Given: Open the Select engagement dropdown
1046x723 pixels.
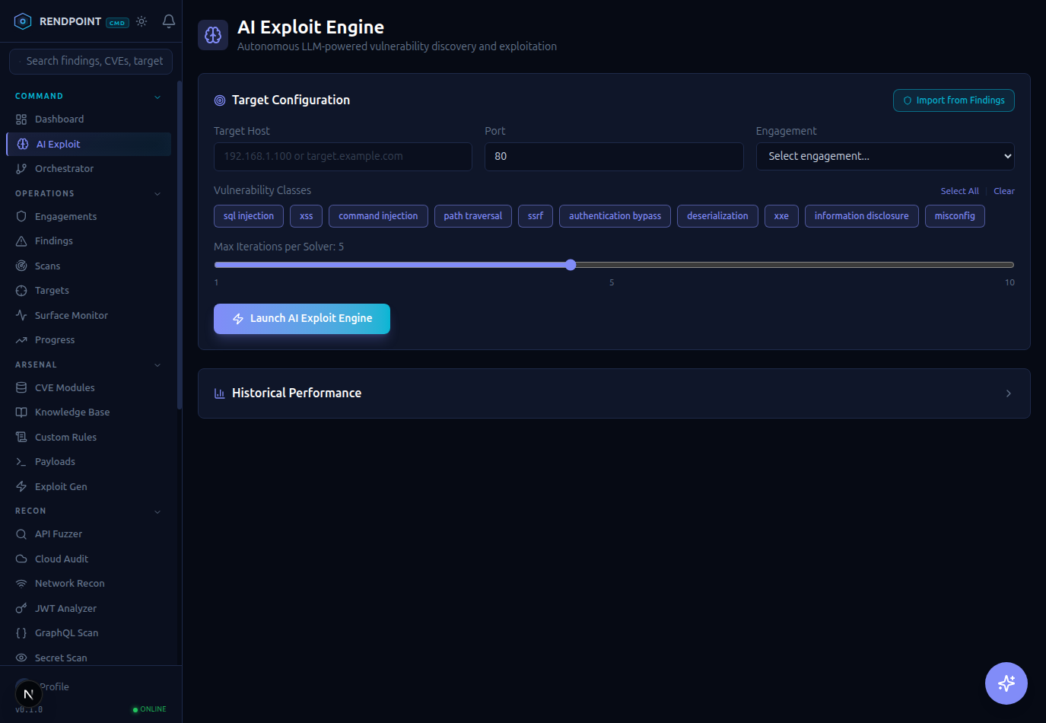Looking at the screenshot, I should point(885,156).
